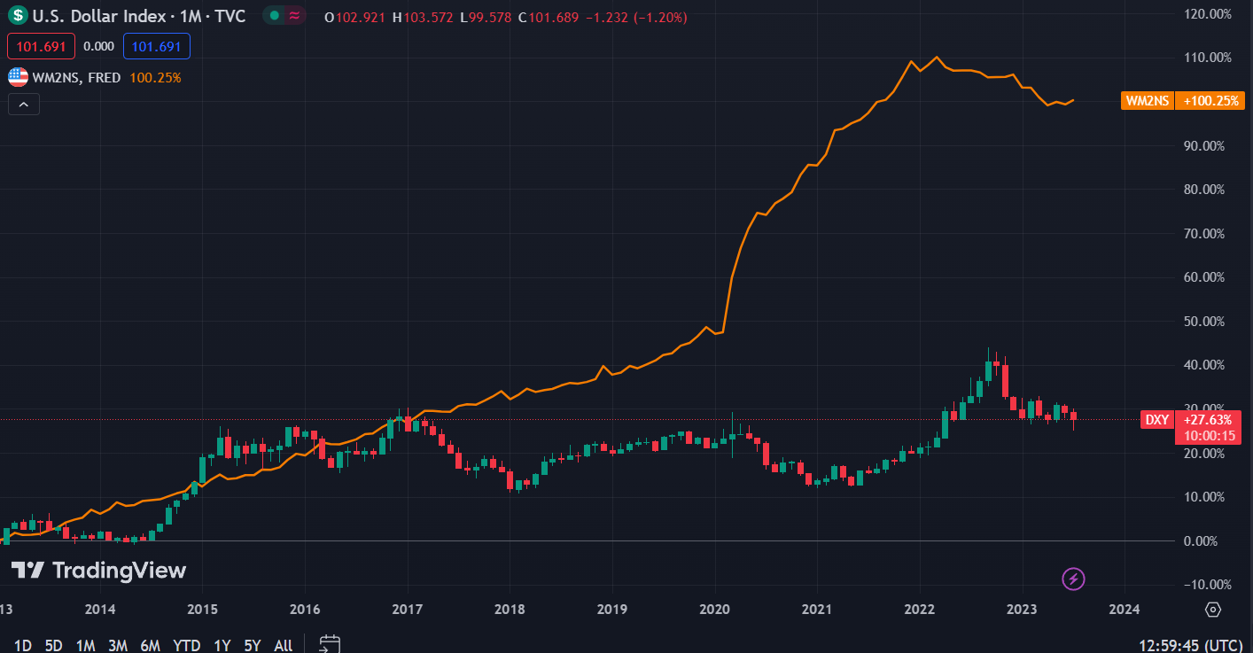
Task: Click the 2024 time axis label
Action: (1125, 610)
